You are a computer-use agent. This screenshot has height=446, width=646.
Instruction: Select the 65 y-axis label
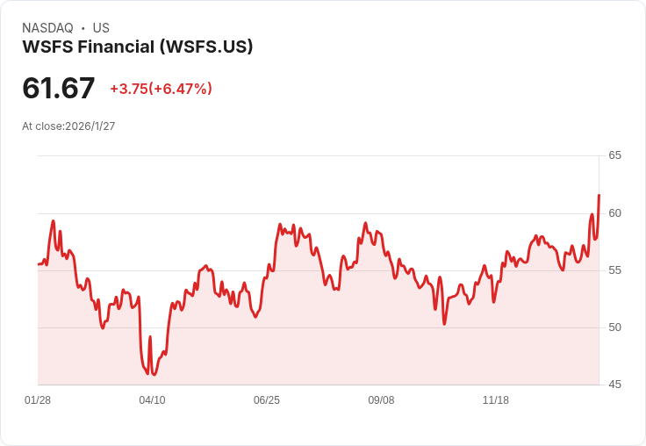[x=614, y=155]
